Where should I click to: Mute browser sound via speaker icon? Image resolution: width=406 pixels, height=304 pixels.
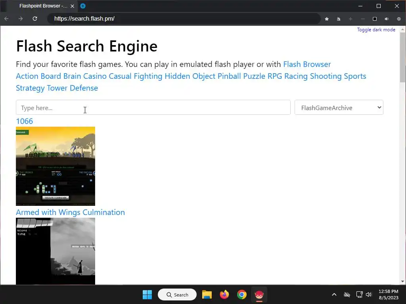coord(387,19)
